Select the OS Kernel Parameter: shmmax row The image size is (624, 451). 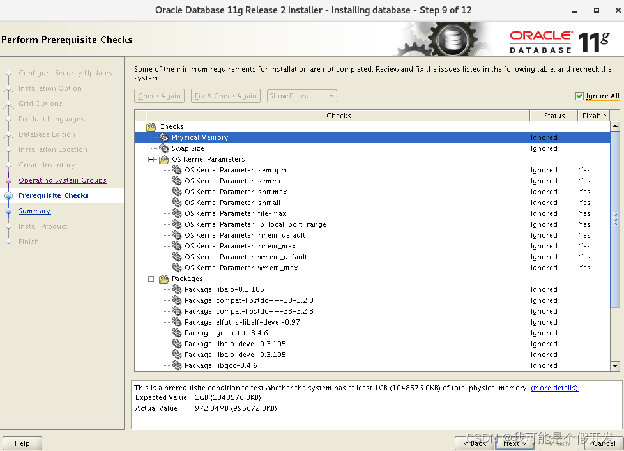coord(372,192)
